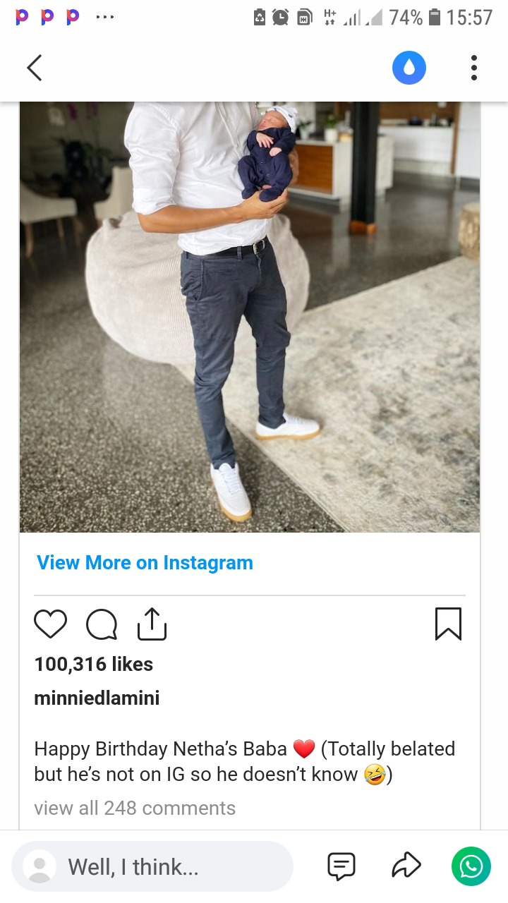
Task: Tap the 100,316 likes count
Action: tap(93, 664)
